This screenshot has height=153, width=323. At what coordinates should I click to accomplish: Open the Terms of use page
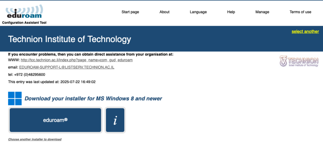[x=300, y=12]
